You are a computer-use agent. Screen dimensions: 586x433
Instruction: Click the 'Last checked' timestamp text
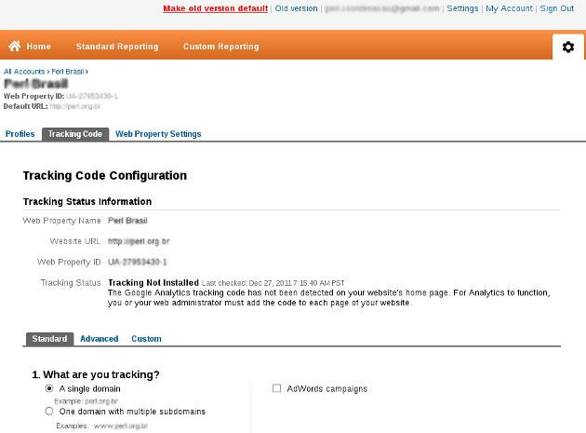tap(273, 283)
